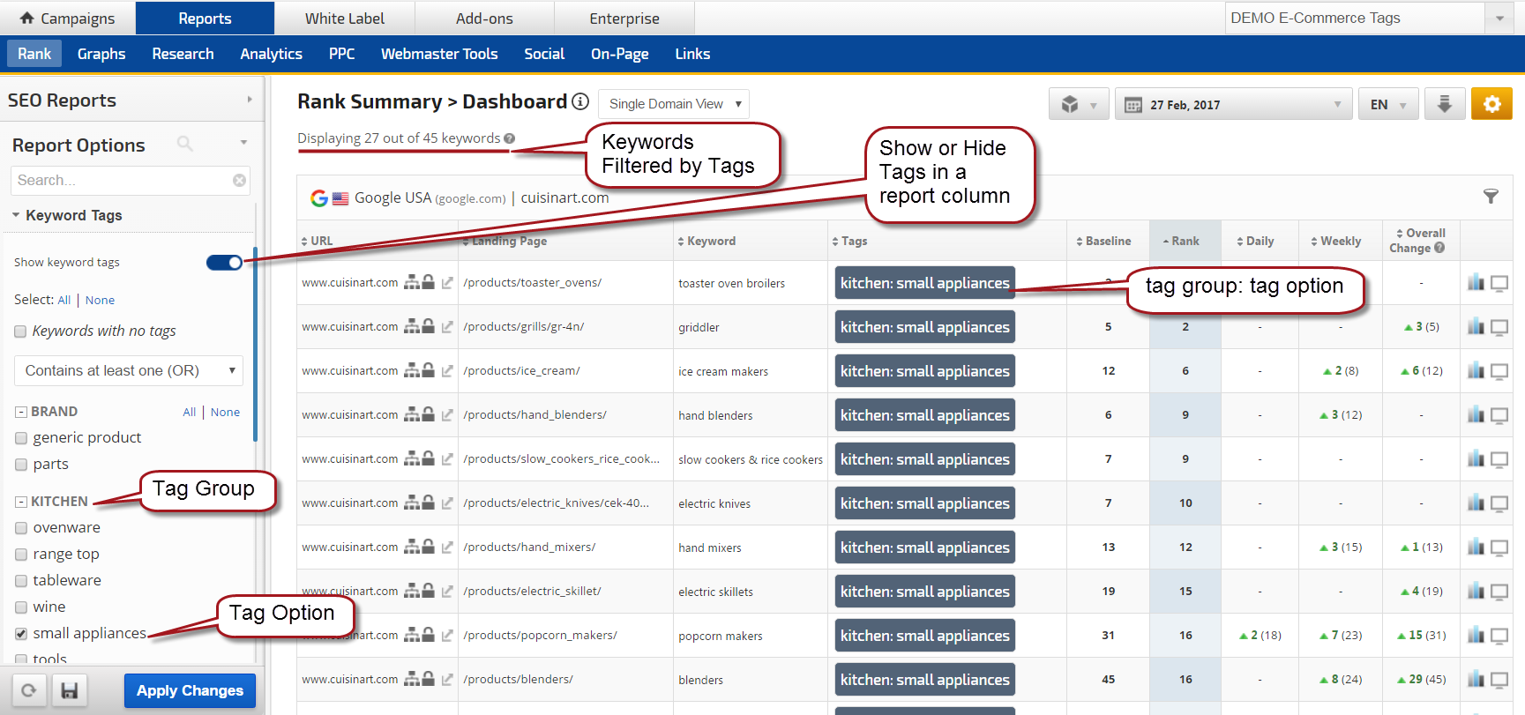This screenshot has height=715, width=1525.
Task: Check the Keywords with no tags checkbox
Action: click(20, 331)
